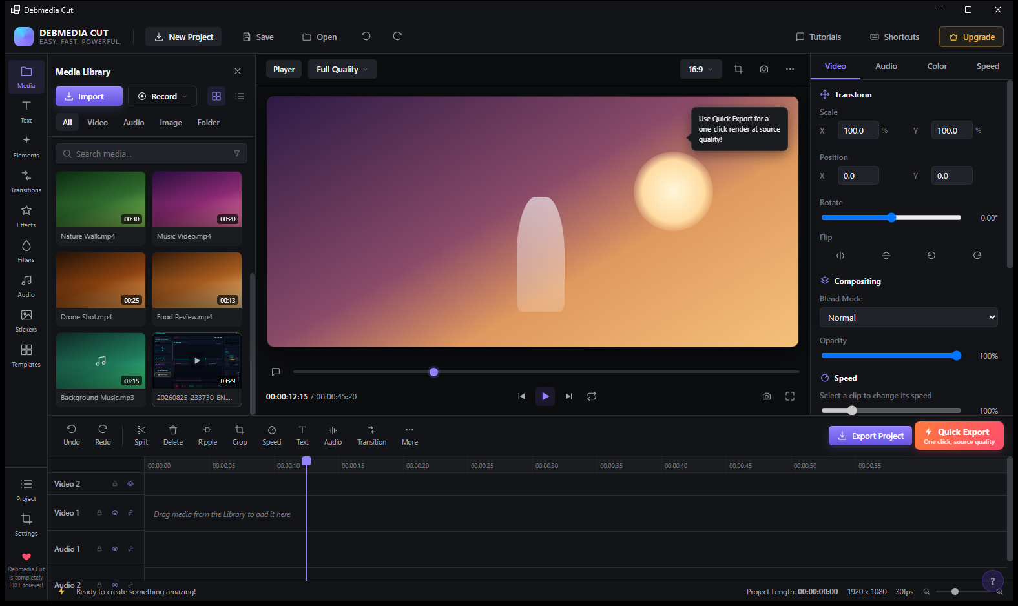The image size is (1018, 606).
Task: Toggle visibility of the Video 2 track
Action: (130, 483)
